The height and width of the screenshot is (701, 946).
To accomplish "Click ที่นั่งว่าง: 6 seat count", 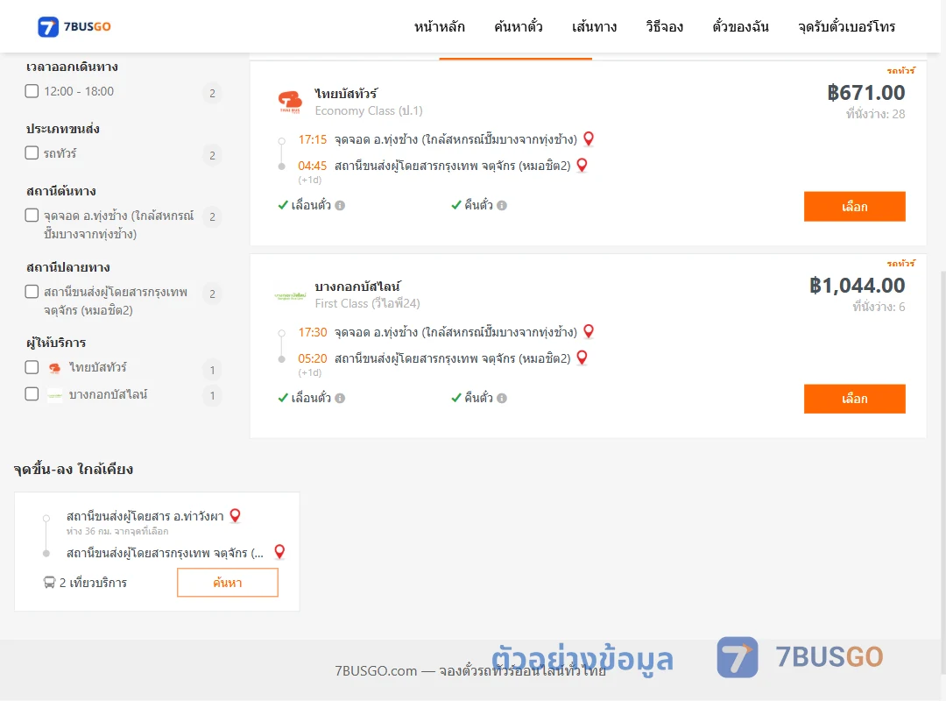I will click(x=879, y=307).
